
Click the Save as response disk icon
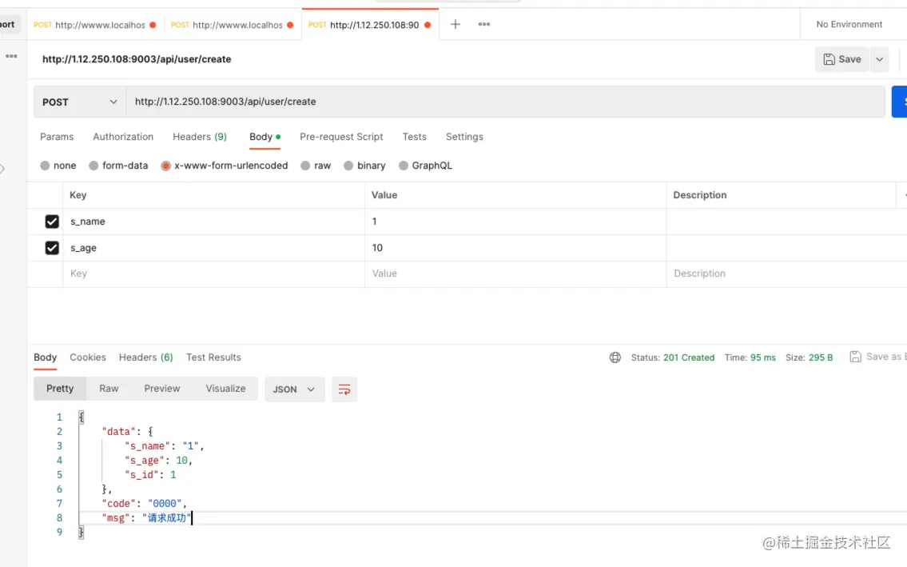coord(856,357)
